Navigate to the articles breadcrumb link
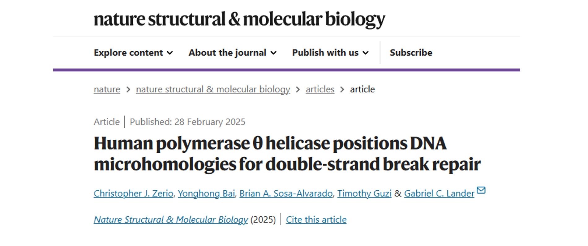The height and width of the screenshot is (246, 588). [320, 89]
